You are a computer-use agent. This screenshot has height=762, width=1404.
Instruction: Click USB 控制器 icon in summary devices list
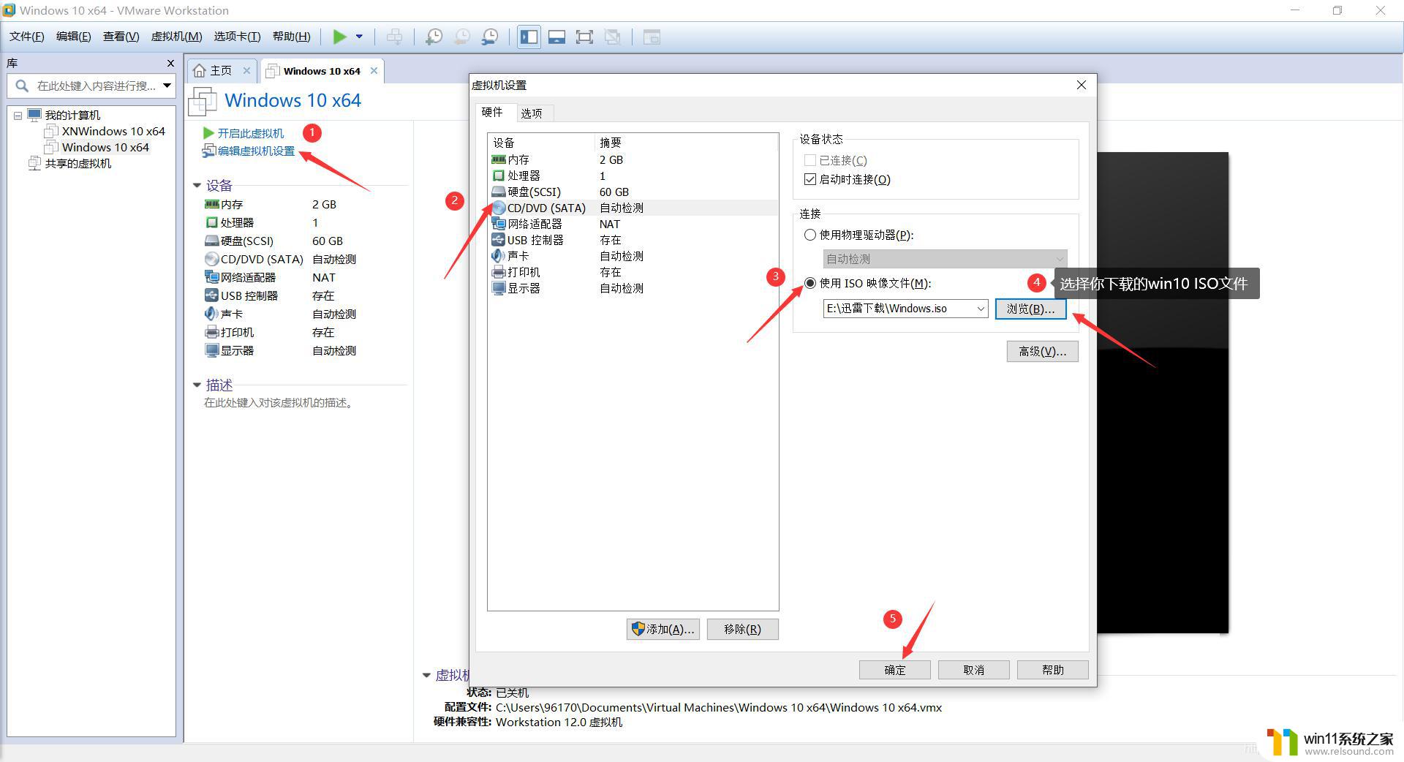point(211,295)
